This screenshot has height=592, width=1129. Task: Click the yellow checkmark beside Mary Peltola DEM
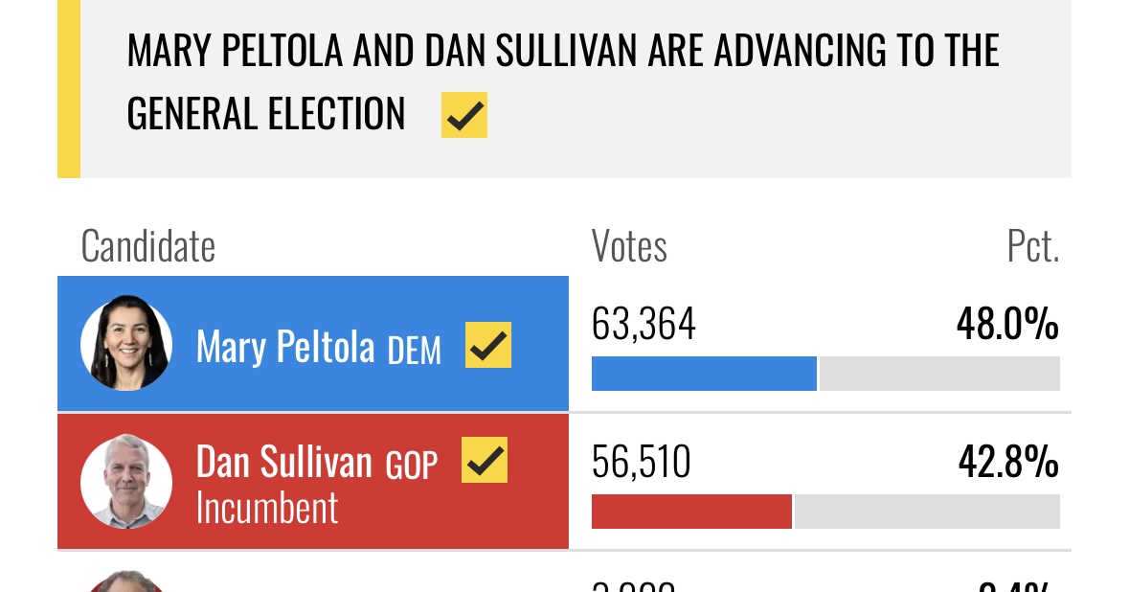pyautogui.click(x=488, y=345)
